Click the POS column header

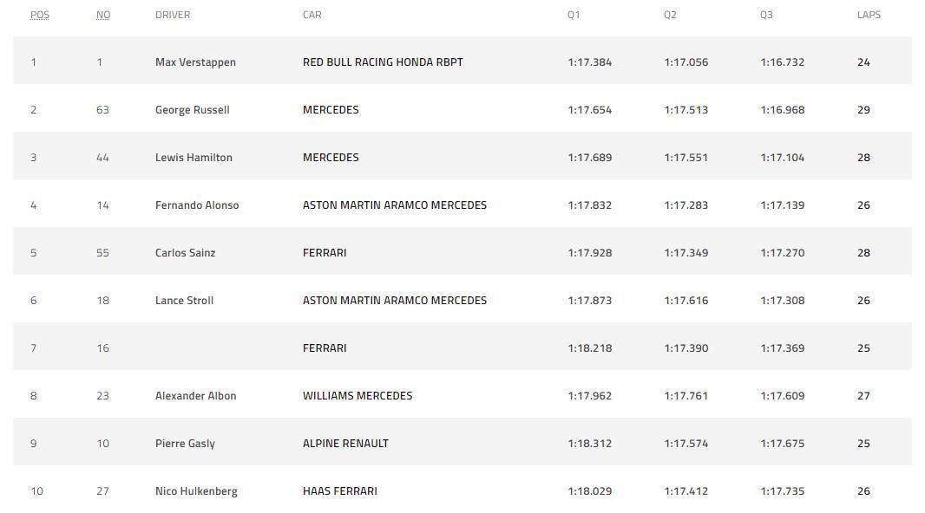[40, 15]
